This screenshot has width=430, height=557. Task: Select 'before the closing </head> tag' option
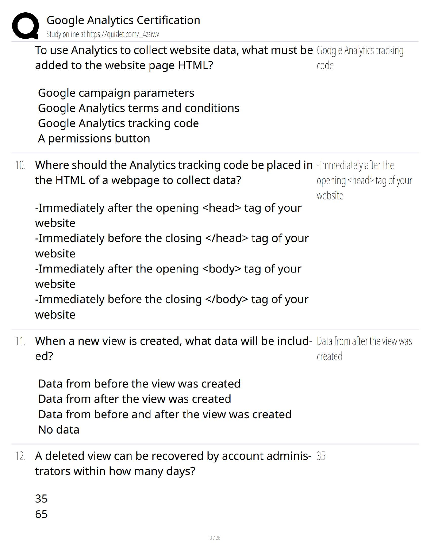172,246
